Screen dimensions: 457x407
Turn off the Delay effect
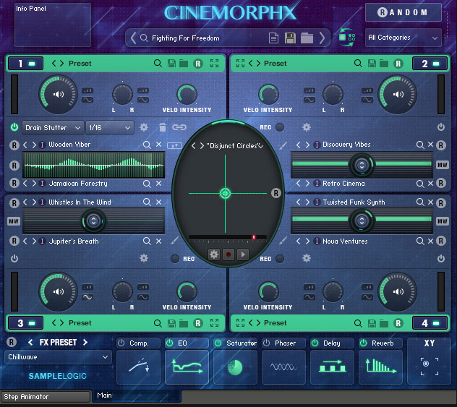click(315, 343)
